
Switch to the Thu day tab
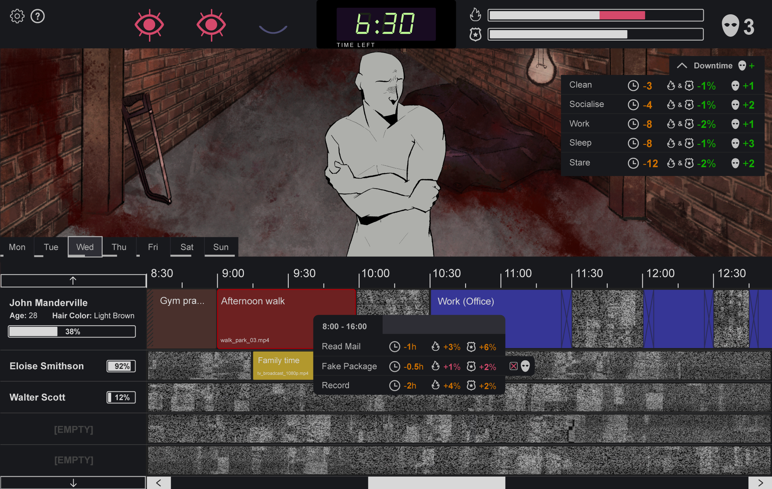click(119, 247)
